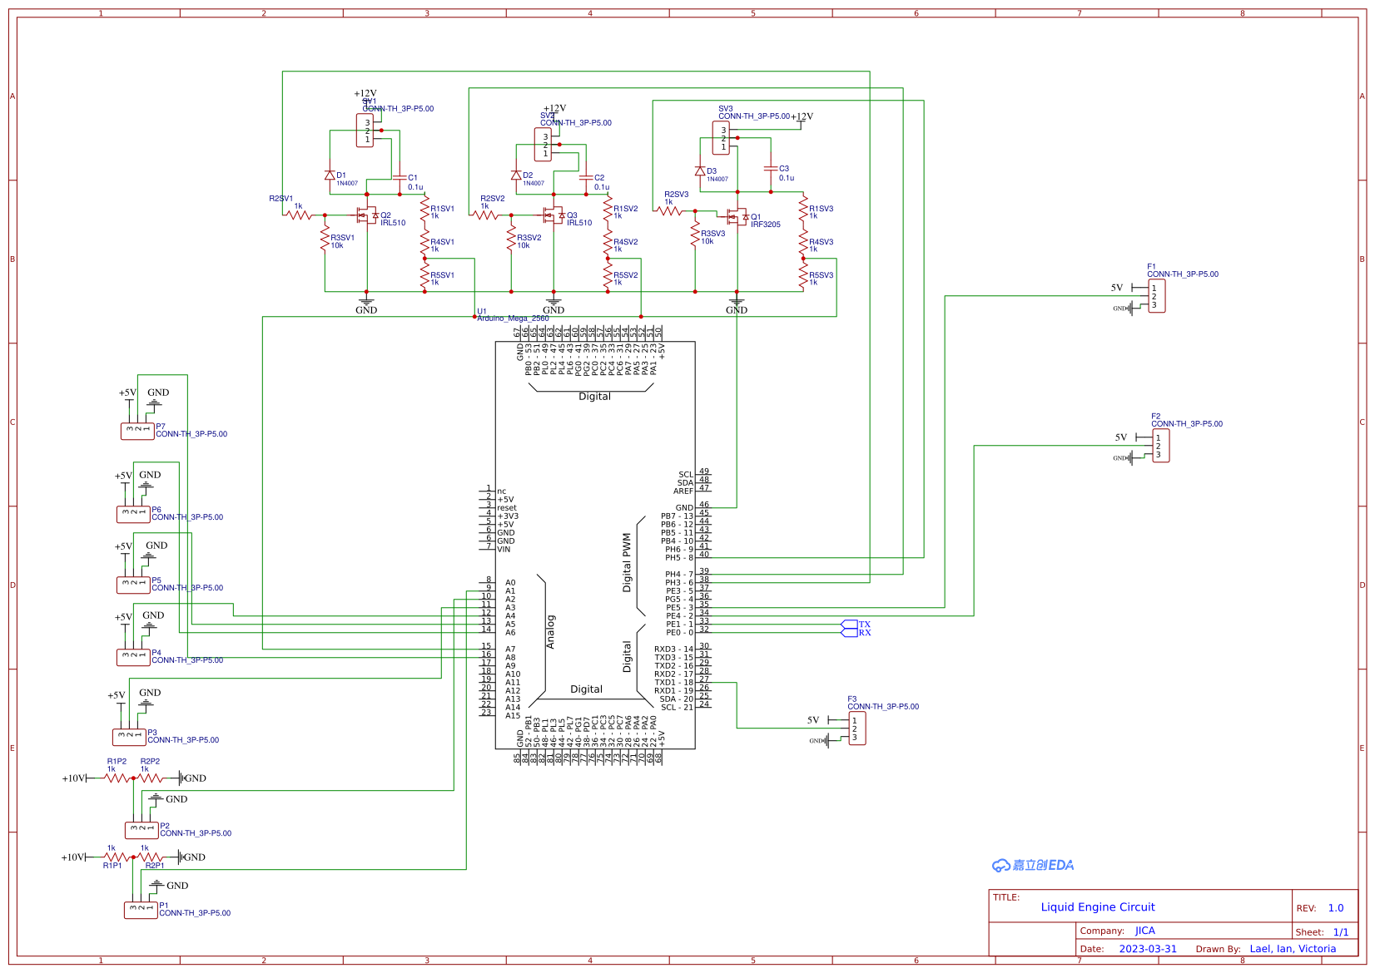Select connector F1 near 5V label
Screen dimensions: 1375x973
[1157, 294]
